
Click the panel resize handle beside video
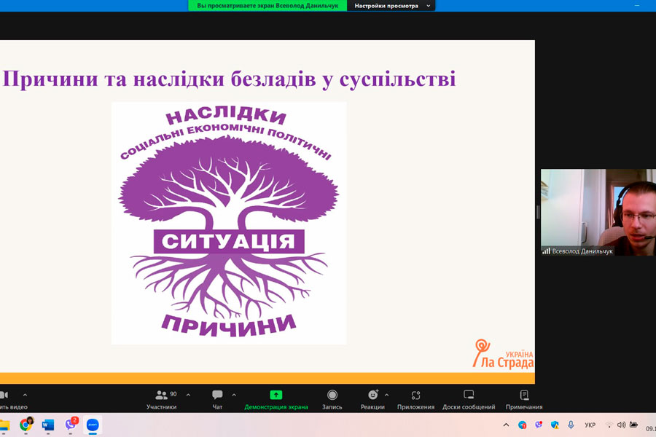(538, 212)
